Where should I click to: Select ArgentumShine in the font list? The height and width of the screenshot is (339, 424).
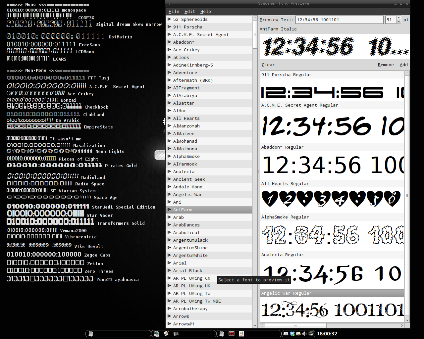tap(209, 248)
